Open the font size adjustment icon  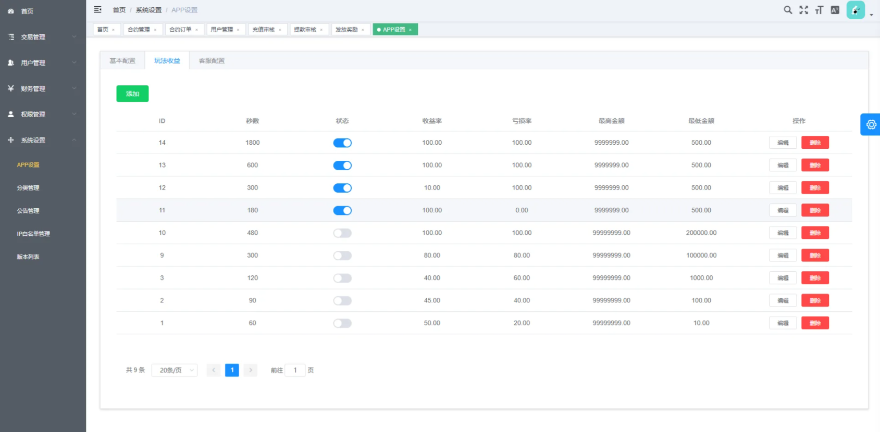(x=819, y=10)
